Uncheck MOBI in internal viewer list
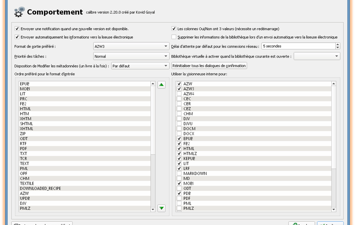Screen dimensions: 355x225 179,183
